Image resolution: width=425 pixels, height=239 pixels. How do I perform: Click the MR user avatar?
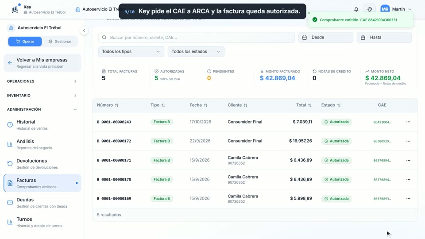[x=385, y=9]
